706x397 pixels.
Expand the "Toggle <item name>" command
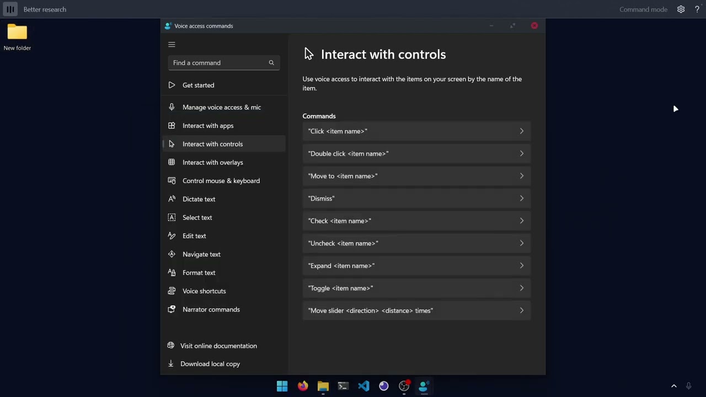pyautogui.click(x=416, y=288)
